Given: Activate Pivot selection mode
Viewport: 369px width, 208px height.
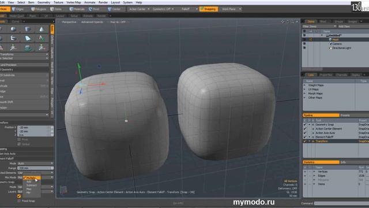Looking at the screenshot, I should tap(94, 9).
